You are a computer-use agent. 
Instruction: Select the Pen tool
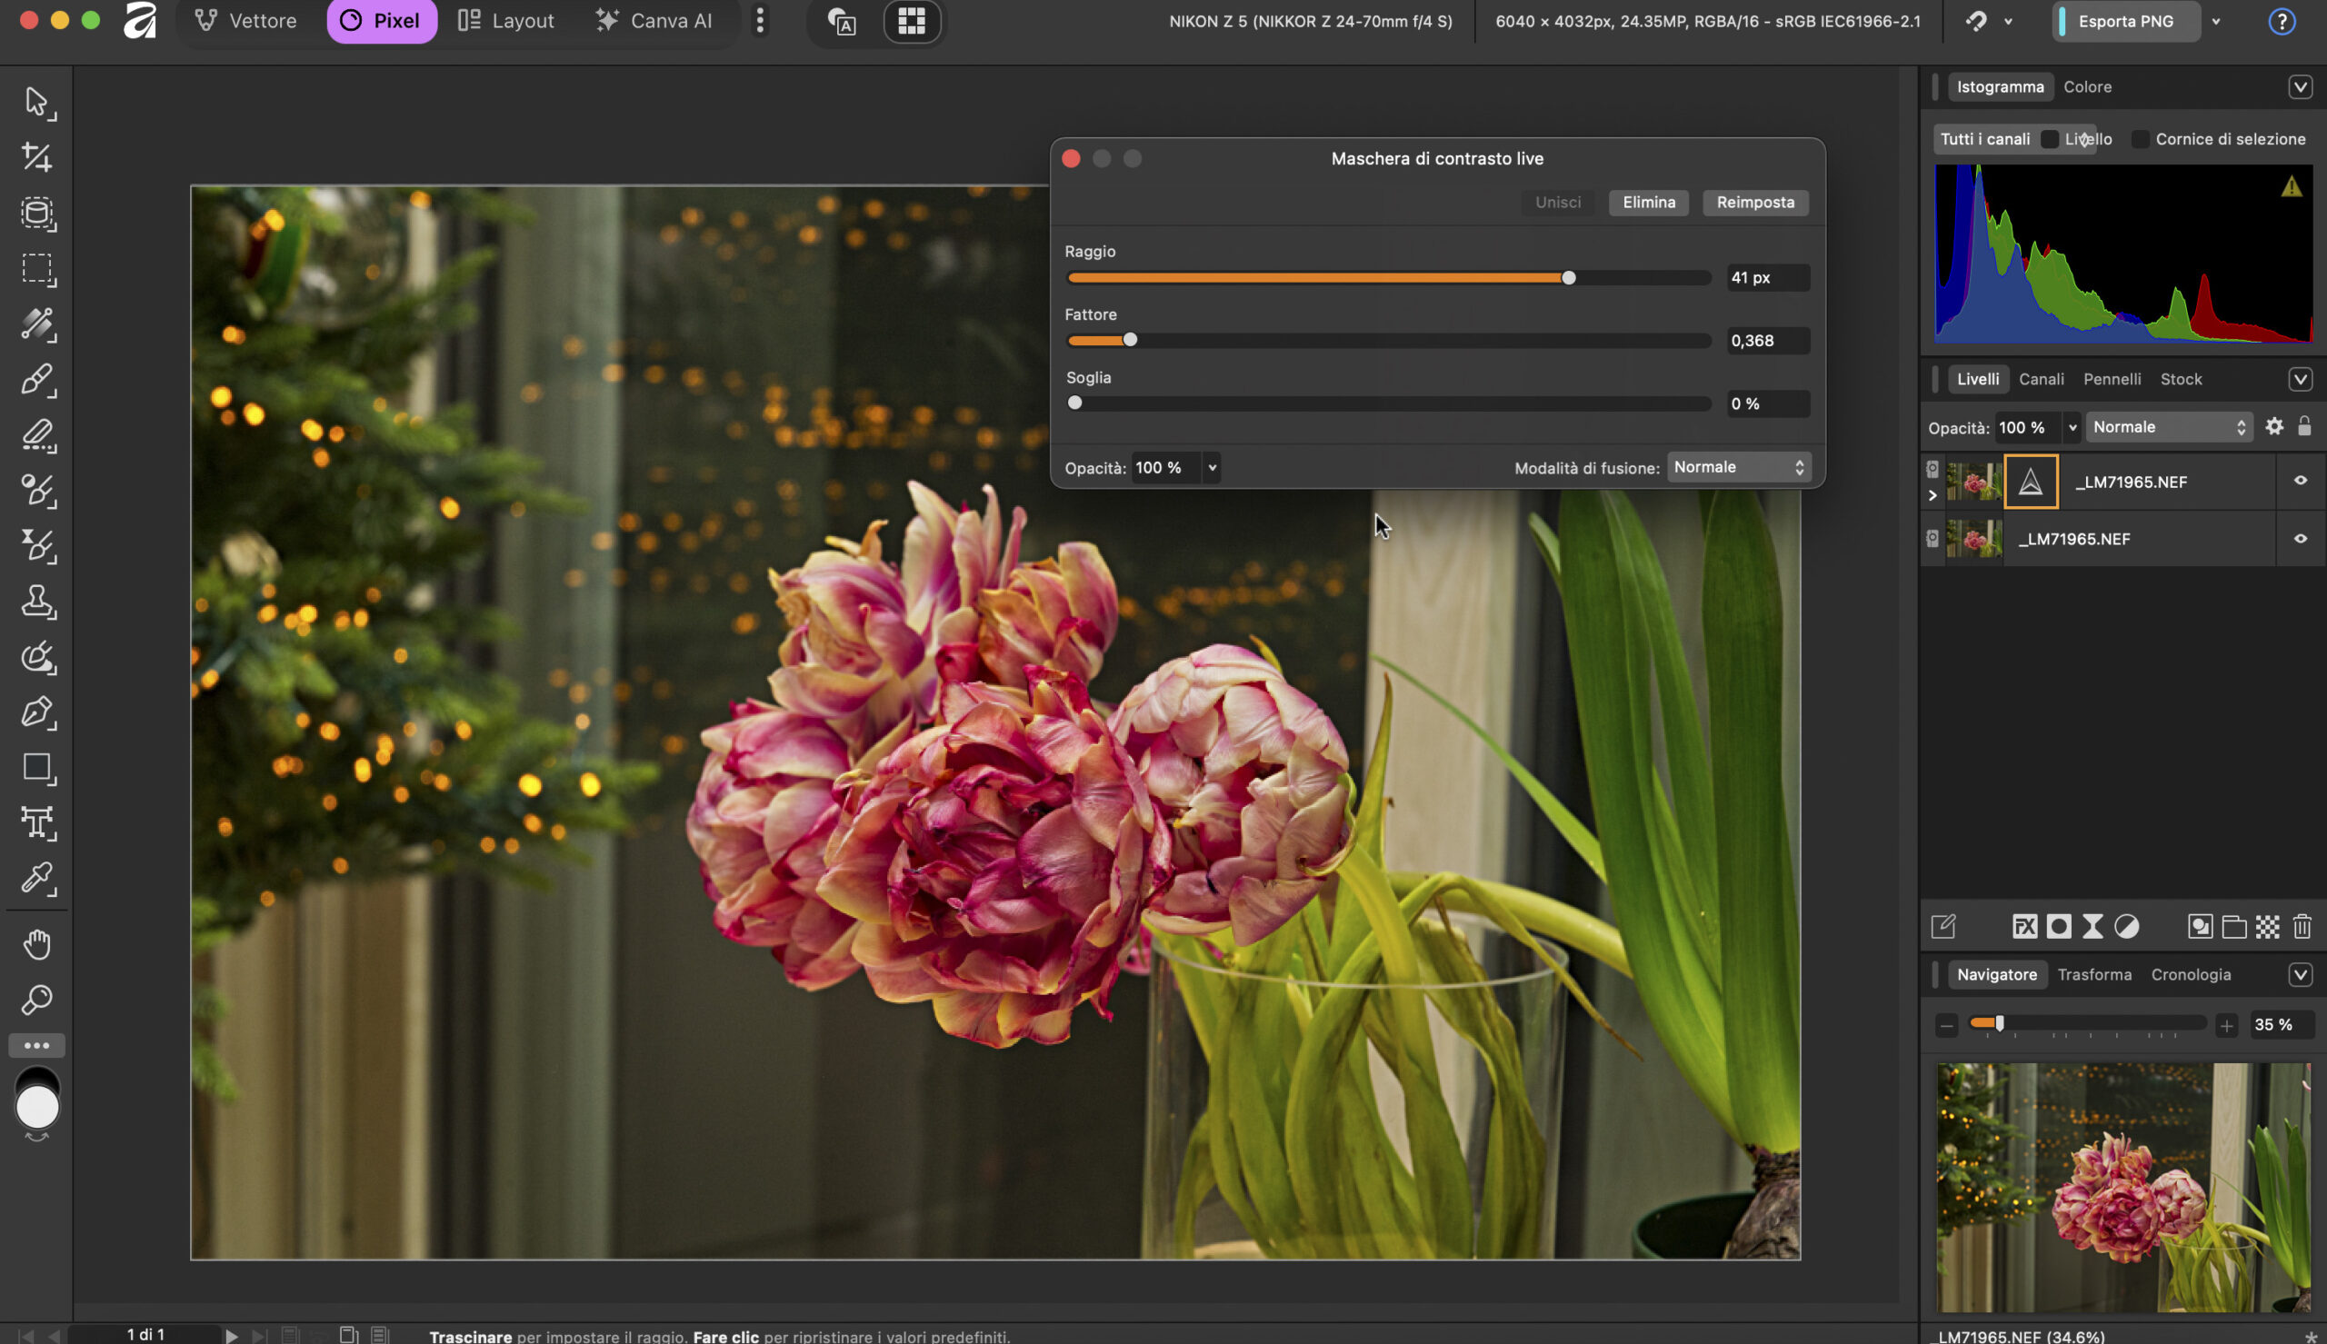pos(37,712)
